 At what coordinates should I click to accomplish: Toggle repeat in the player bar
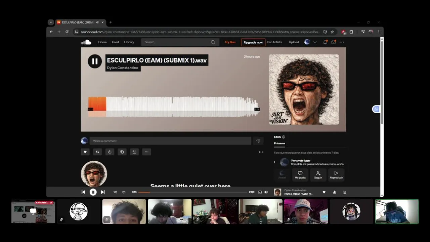tap(124, 192)
